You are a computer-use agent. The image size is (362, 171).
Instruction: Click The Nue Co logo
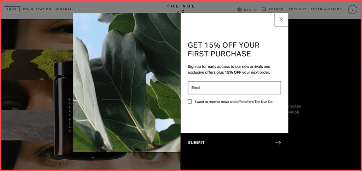[x=181, y=8]
